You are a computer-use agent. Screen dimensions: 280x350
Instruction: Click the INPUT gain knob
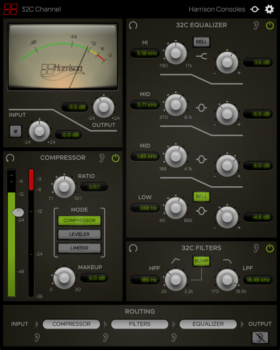pos(39,131)
